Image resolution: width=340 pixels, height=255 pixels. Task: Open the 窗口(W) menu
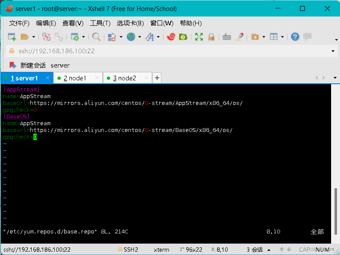(162, 23)
